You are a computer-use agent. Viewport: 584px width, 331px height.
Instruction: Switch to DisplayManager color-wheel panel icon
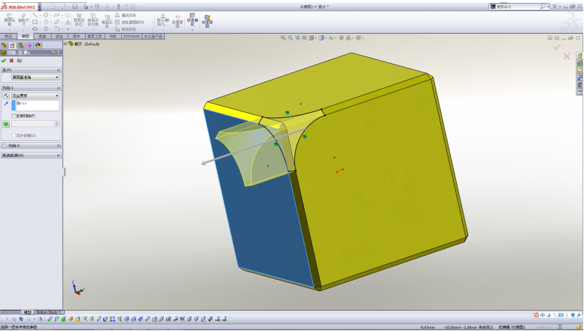pyautogui.click(x=38, y=45)
